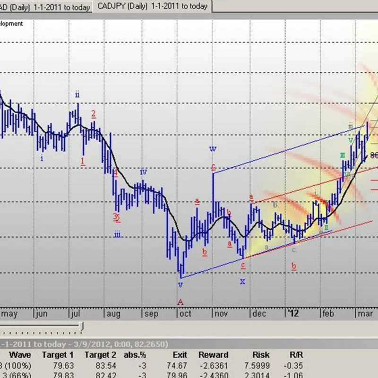Select the blue W wave label on chart
This screenshot has width=378, height=378.
click(x=213, y=149)
